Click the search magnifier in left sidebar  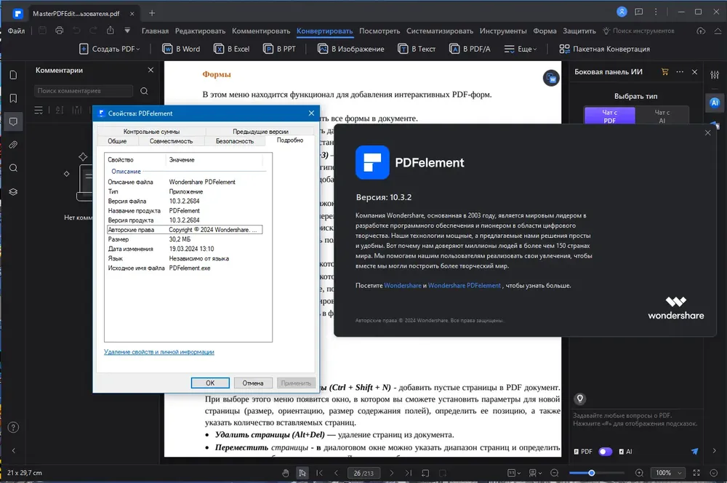[x=13, y=168]
